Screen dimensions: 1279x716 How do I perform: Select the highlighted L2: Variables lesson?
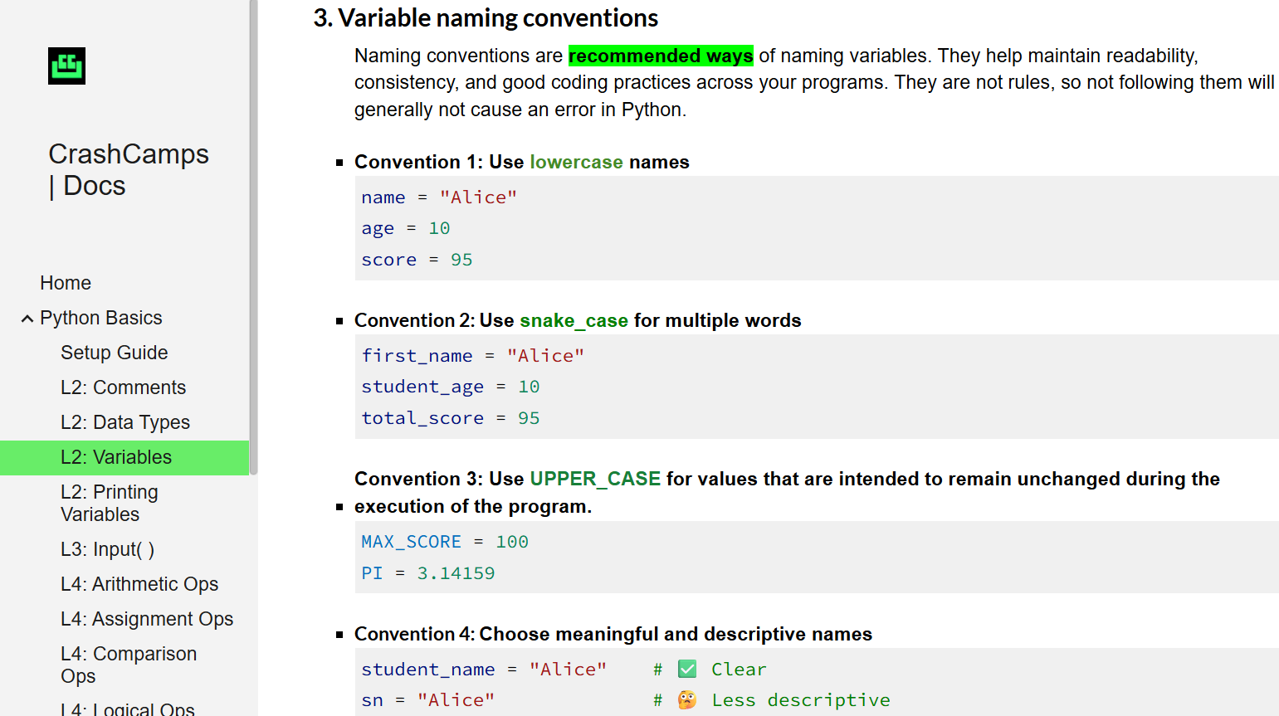click(124, 457)
